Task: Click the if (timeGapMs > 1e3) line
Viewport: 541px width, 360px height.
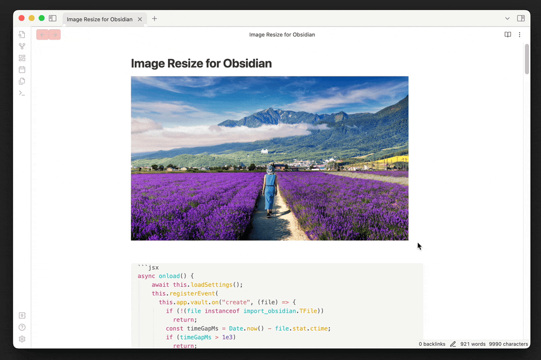Action: pos(201,337)
